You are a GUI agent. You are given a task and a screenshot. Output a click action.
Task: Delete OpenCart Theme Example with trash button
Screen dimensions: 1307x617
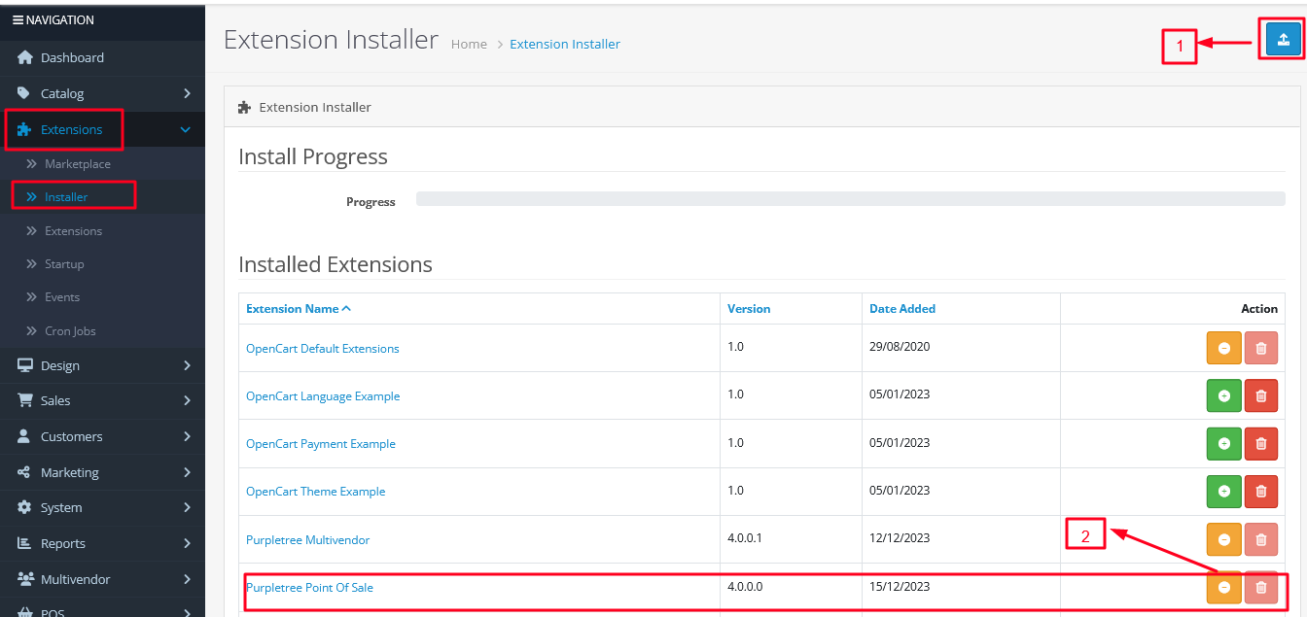(1261, 491)
